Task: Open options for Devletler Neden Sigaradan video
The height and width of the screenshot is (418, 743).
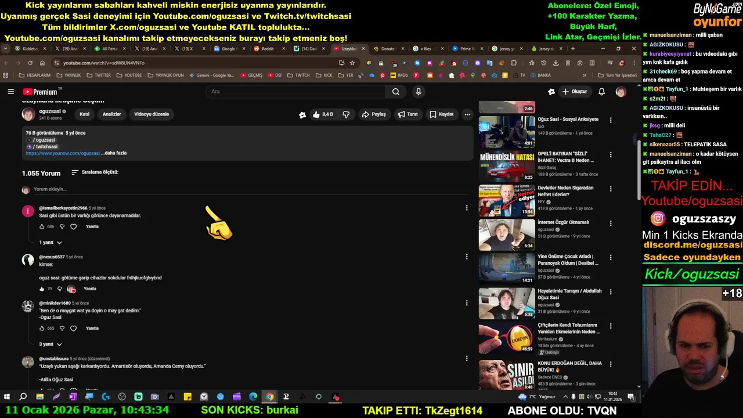Action: (610, 189)
